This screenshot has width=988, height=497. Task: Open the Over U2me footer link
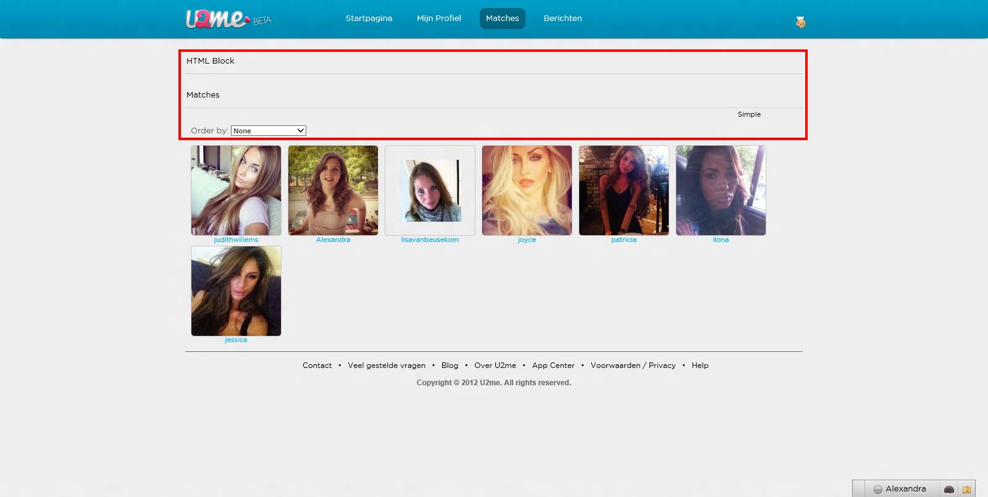click(x=495, y=365)
